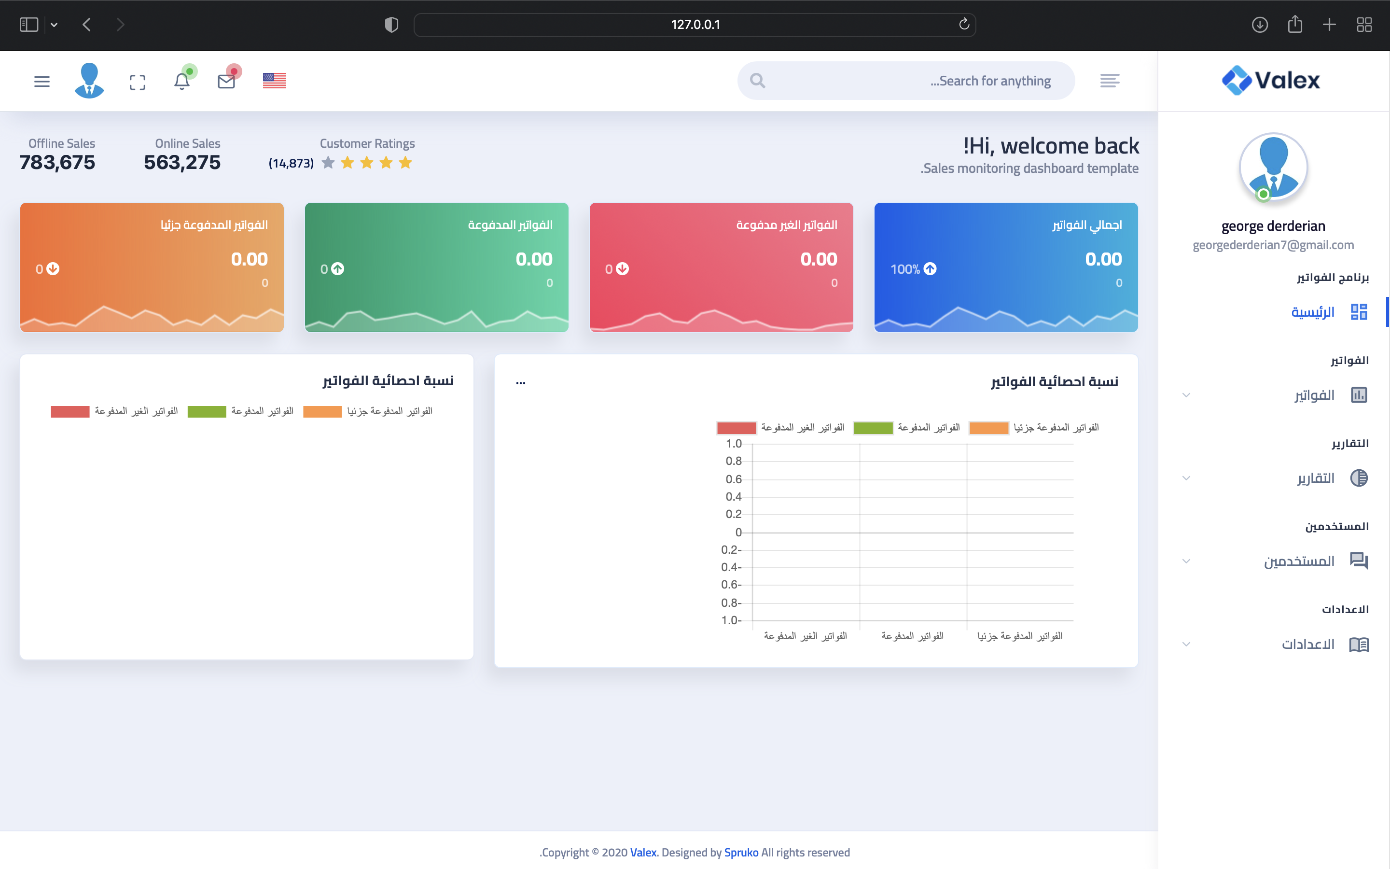Viewport: 1390px width, 869px height.
Task: Open the messages envelope icon
Action: 226,81
